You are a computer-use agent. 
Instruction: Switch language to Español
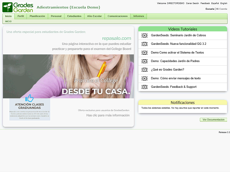coord(215,3)
